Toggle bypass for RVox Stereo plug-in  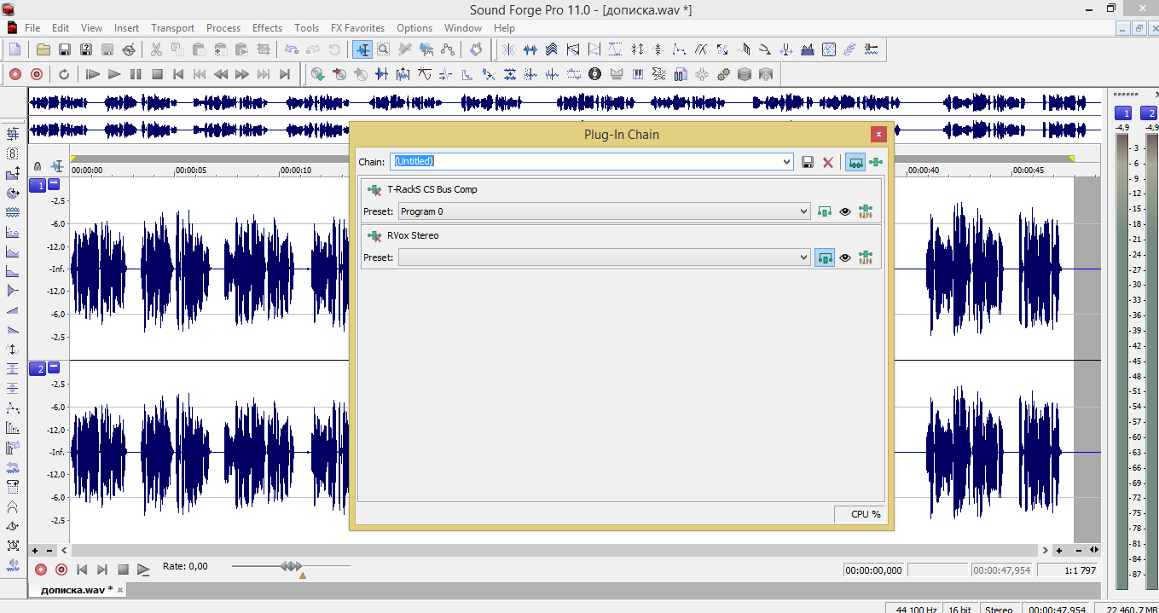(x=824, y=257)
